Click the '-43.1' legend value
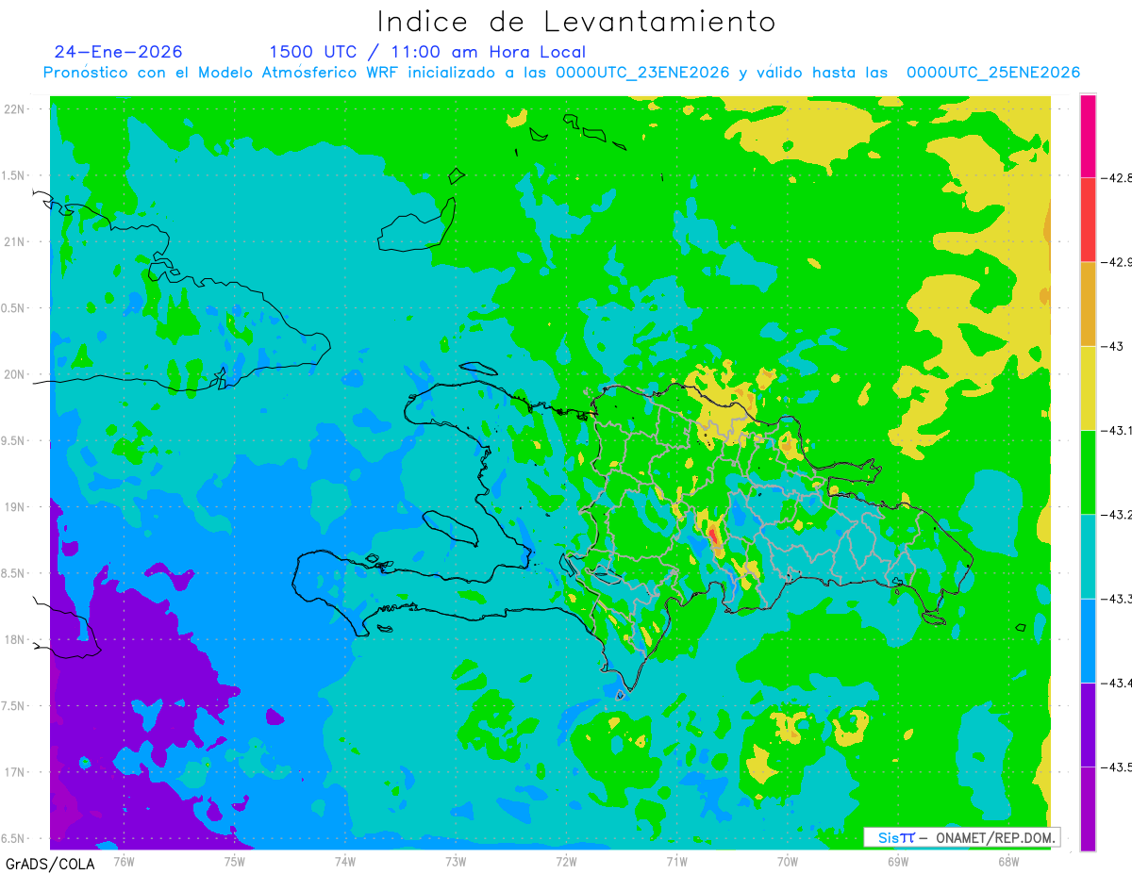 point(1117,430)
